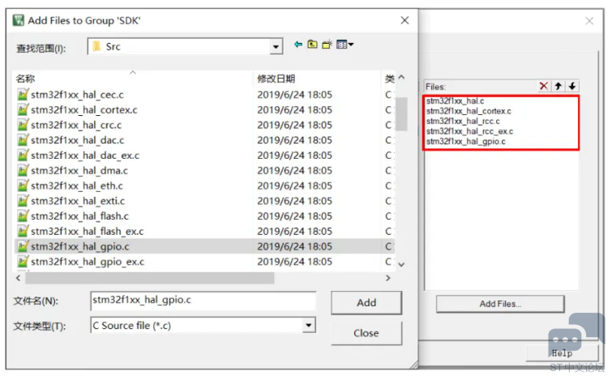
Task: Click the scroll-down arrow of file list
Action: click(401, 264)
